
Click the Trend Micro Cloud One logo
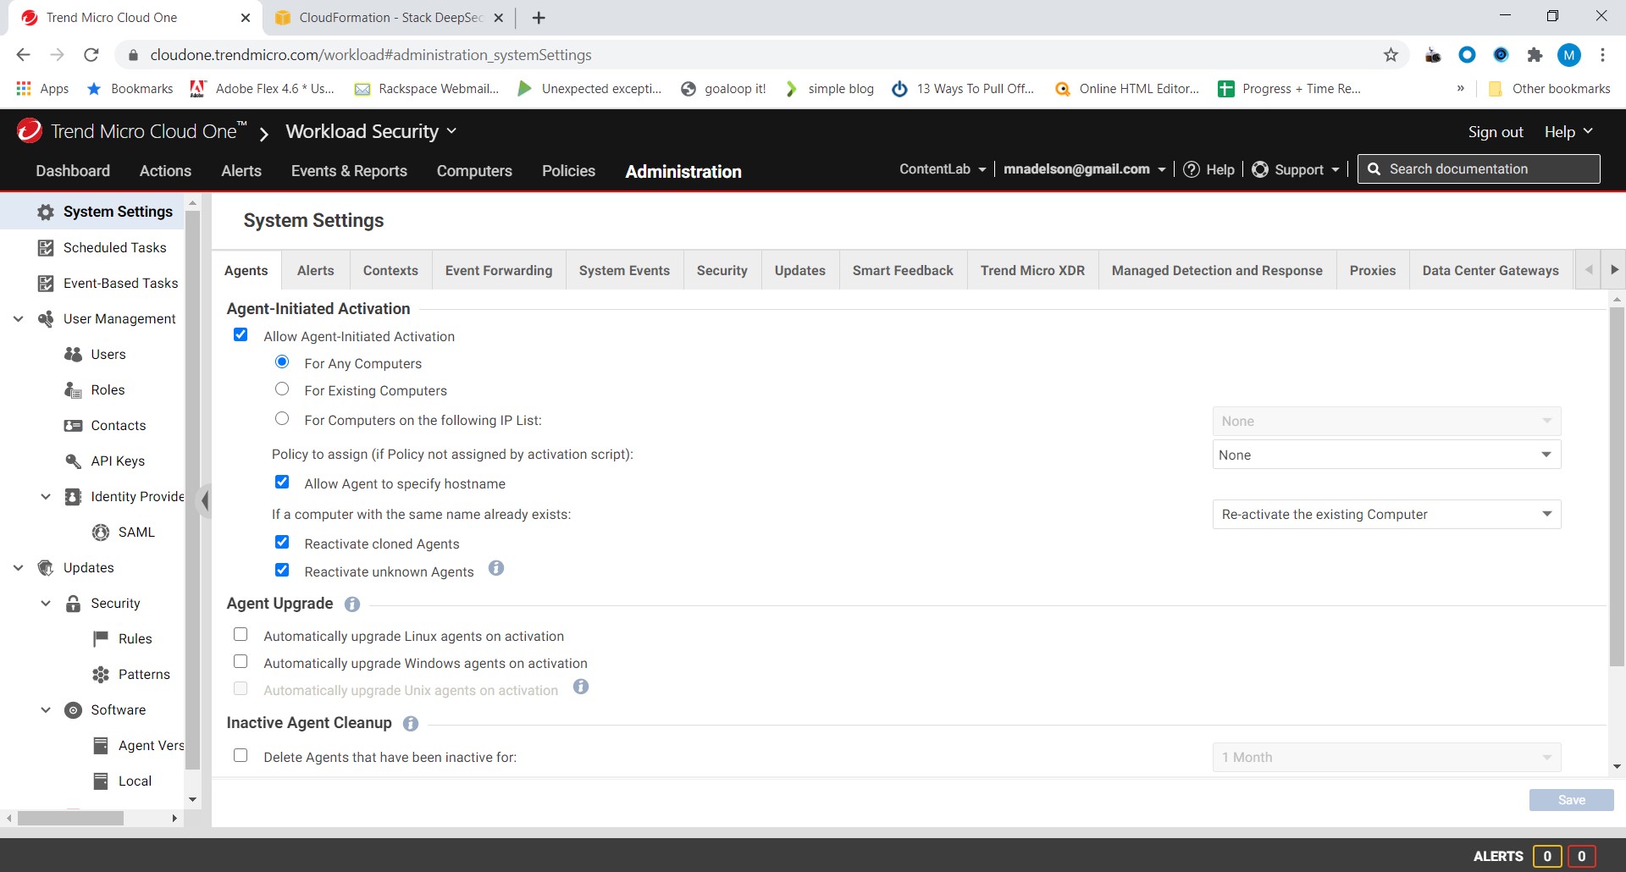click(30, 130)
